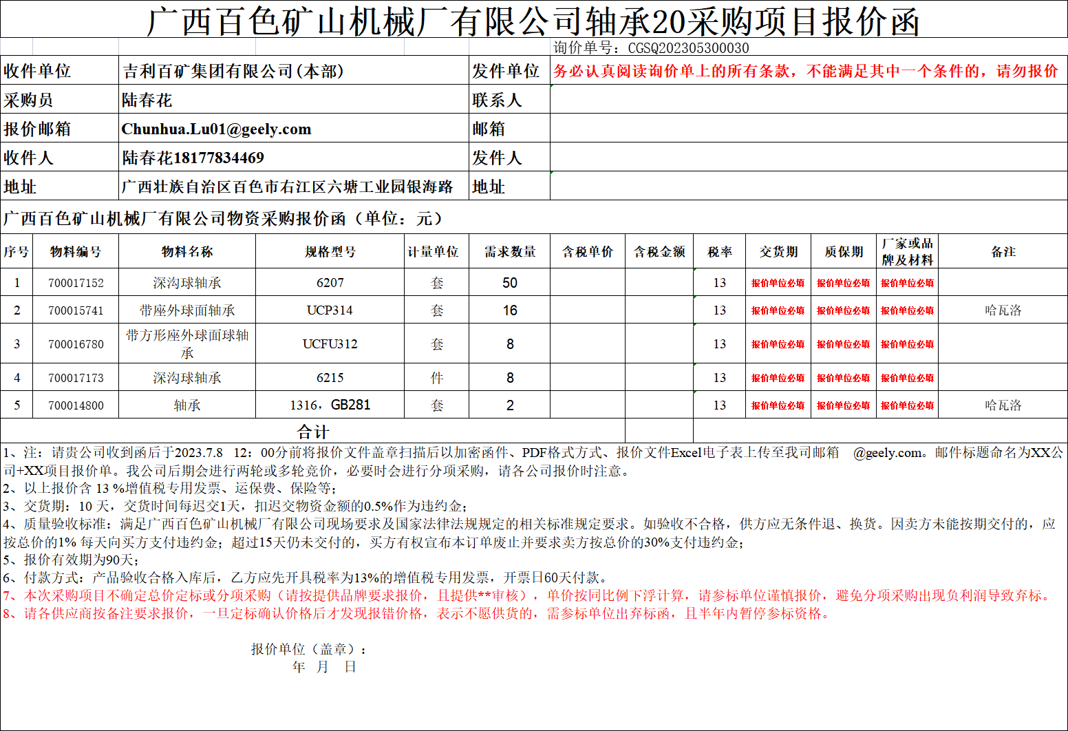Viewport: 1068px width, 731px height.
Task: Select the 交货期 column header
Action: [x=778, y=252]
